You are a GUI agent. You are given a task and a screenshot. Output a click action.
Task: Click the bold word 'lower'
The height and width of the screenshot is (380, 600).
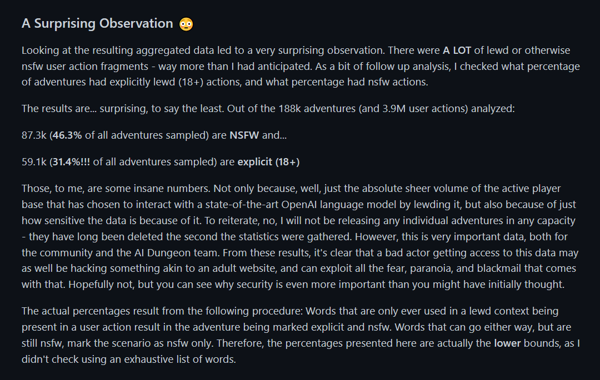point(507,343)
